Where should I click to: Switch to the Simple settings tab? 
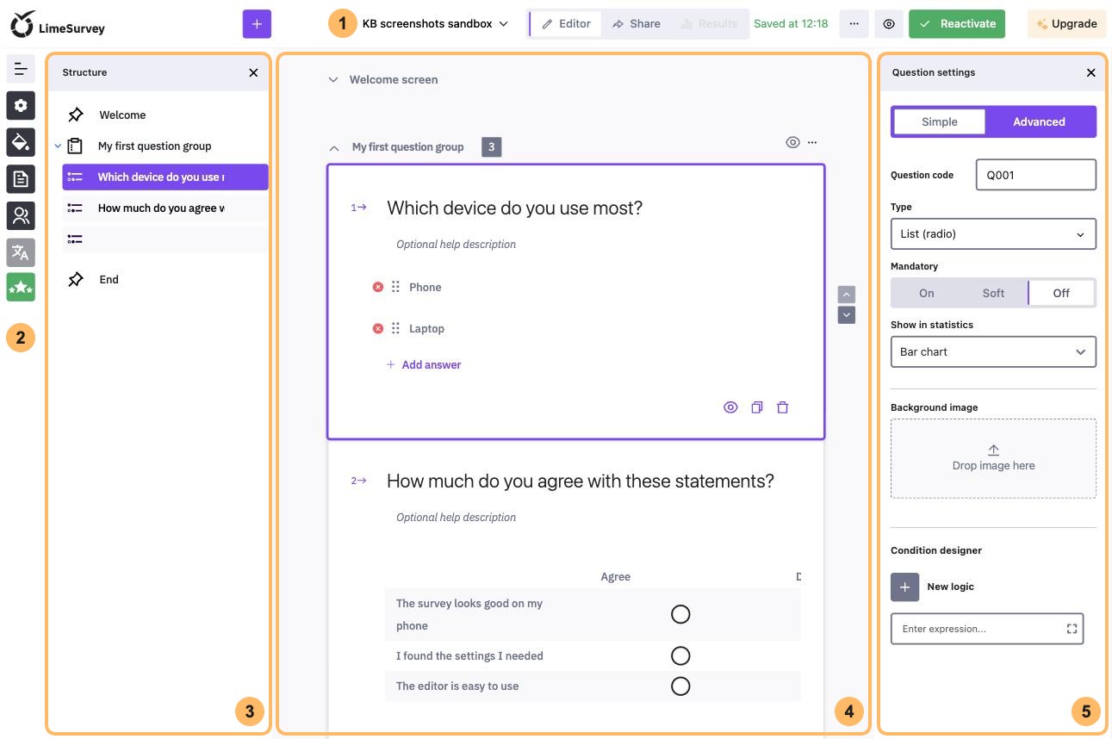point(939,121)
